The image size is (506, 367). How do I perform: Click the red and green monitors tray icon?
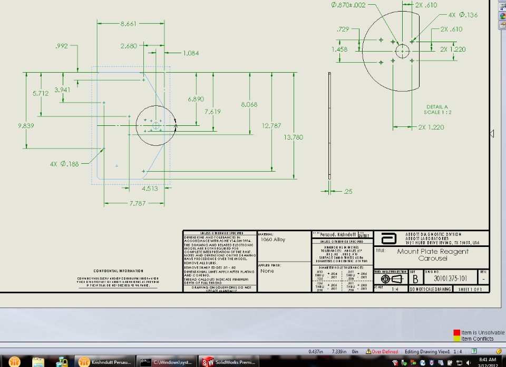click(413, 363)
